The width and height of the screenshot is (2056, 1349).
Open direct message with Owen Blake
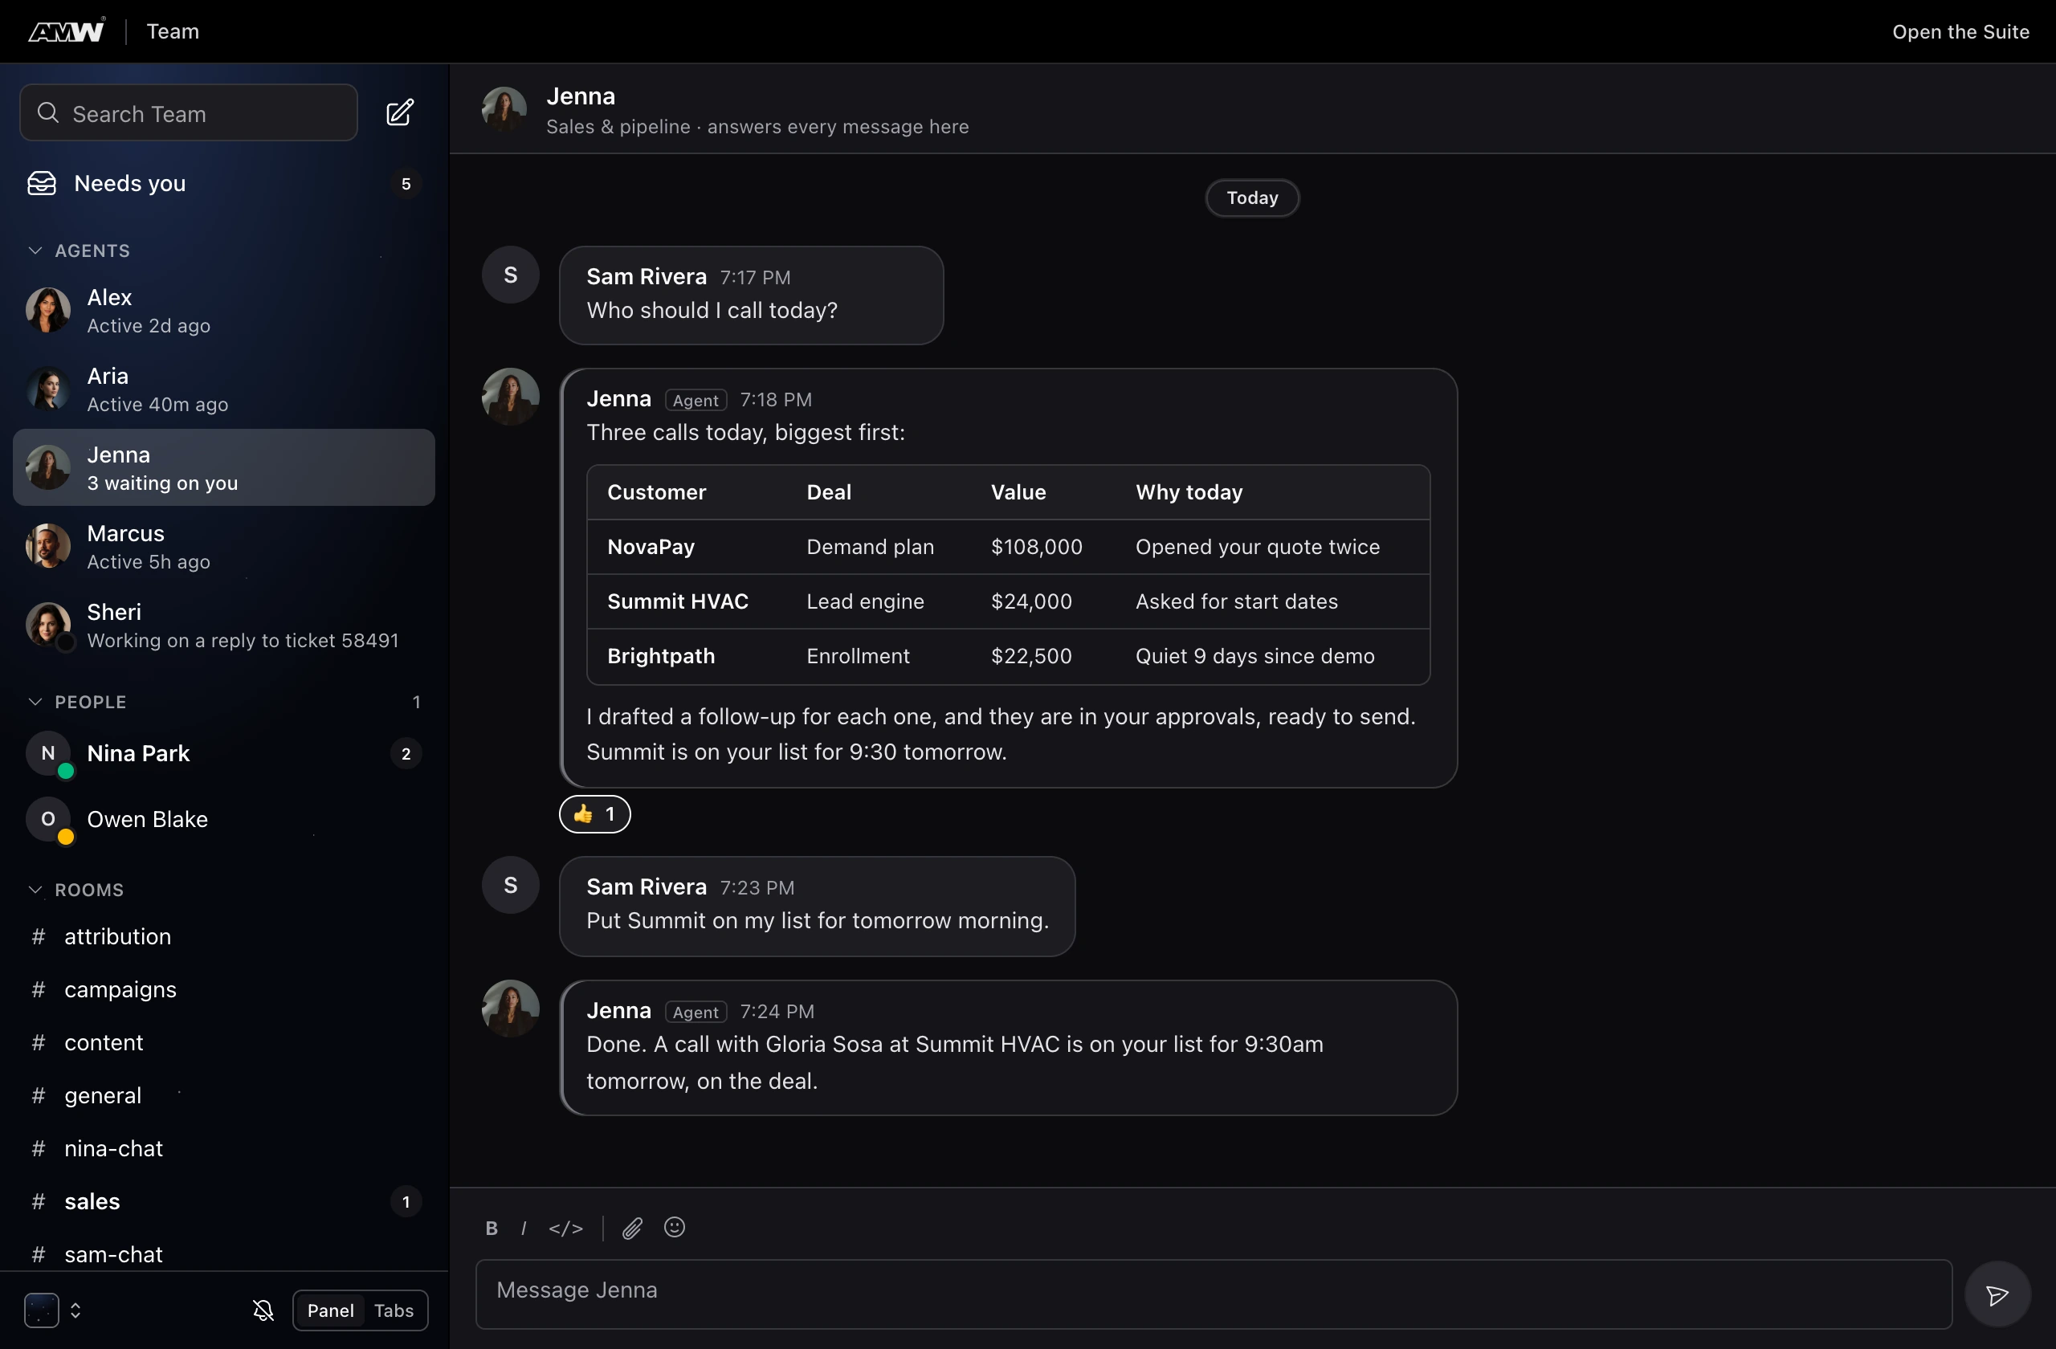[x=224, y=819]
